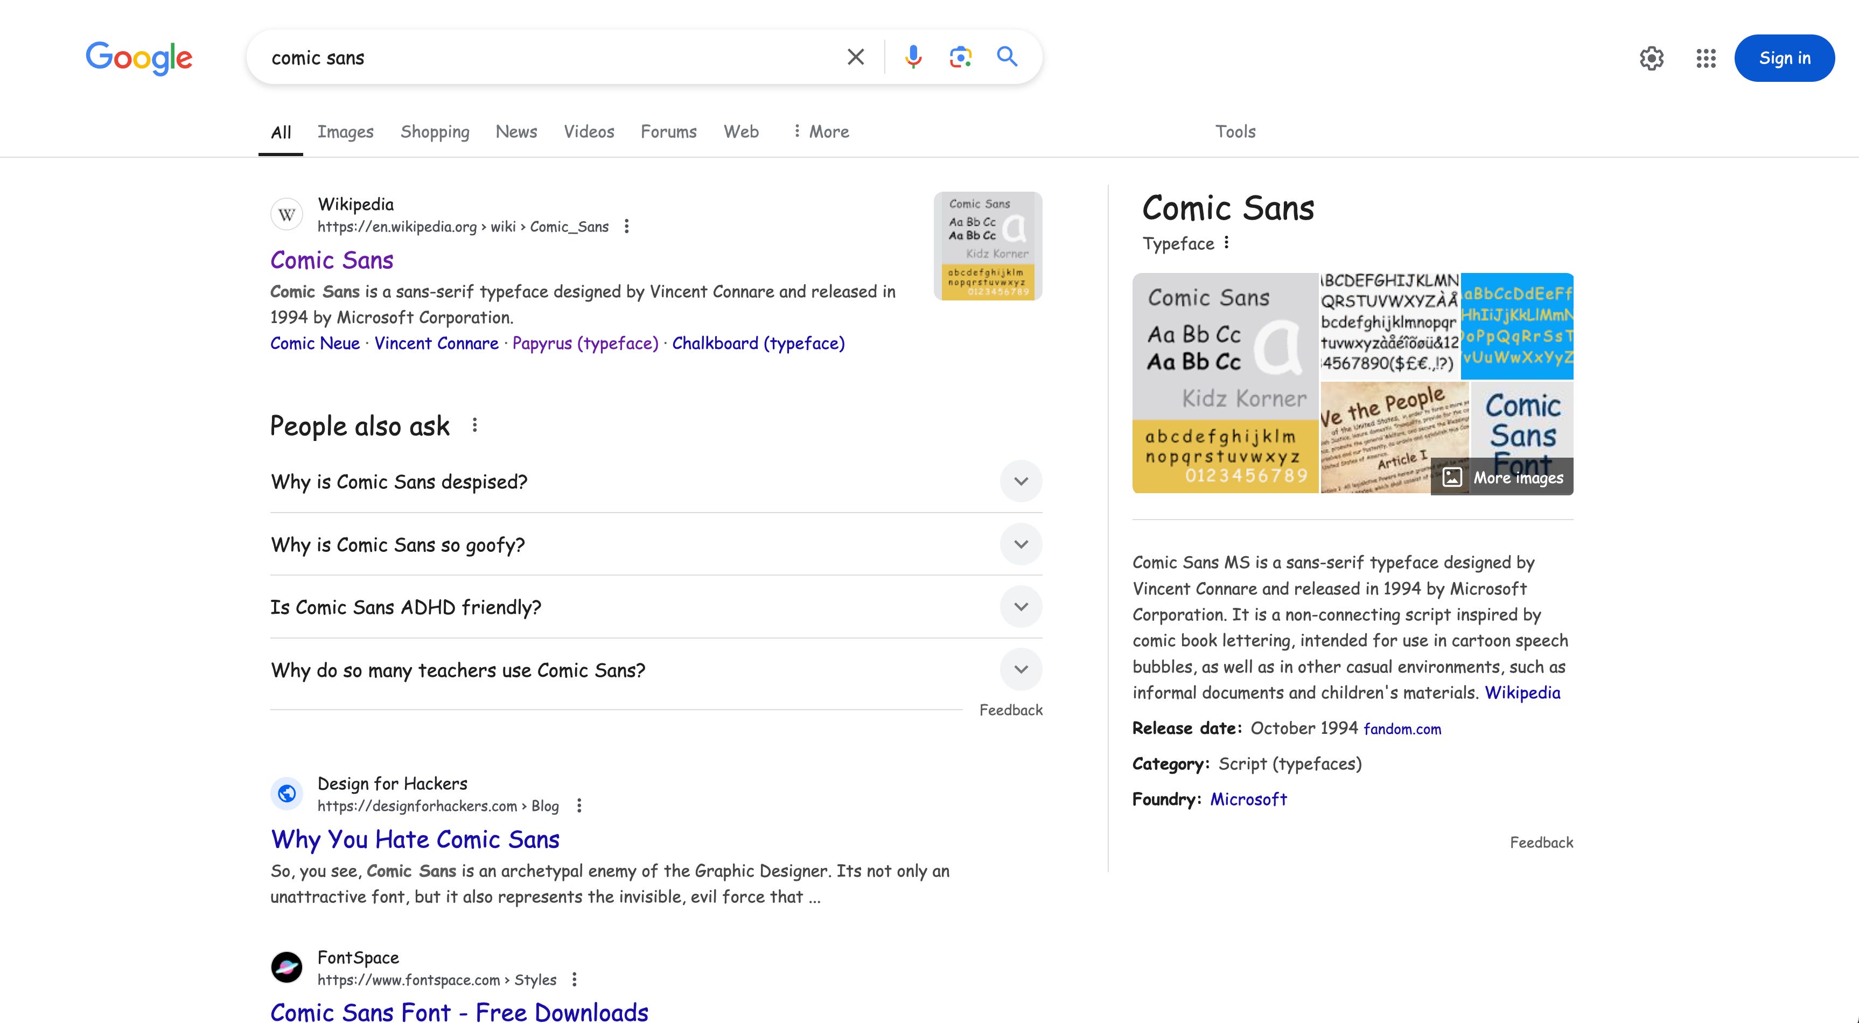Open Google Lens image search
The width and height of the screenshot is (1859, 1023).
(960, 57)
